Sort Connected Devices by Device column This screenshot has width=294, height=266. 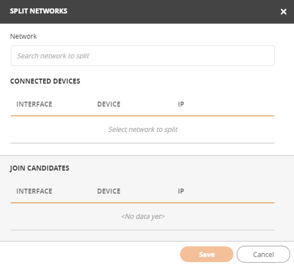(x=109, y=104)
